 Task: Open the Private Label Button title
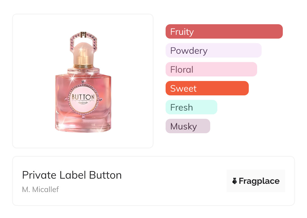(72, 175)
